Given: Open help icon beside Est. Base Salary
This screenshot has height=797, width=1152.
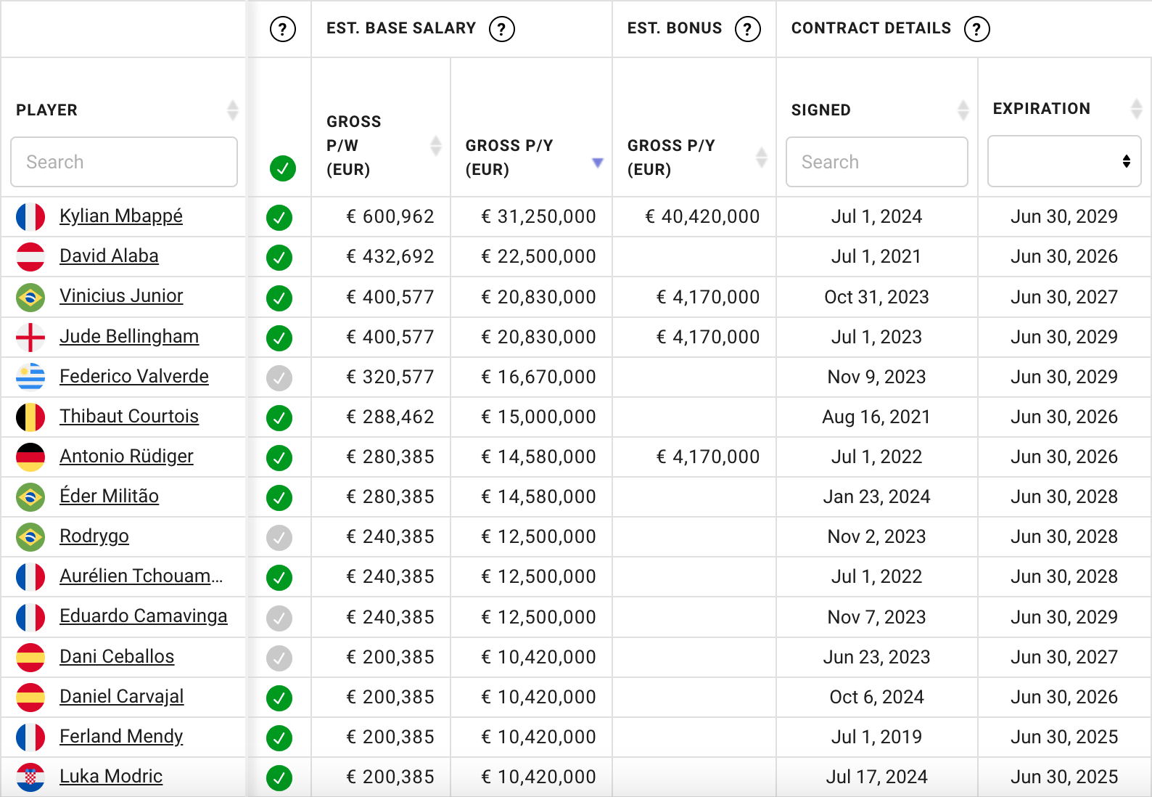Looking at the screenshot, I should pyautogui.click(x=502, y=29).
